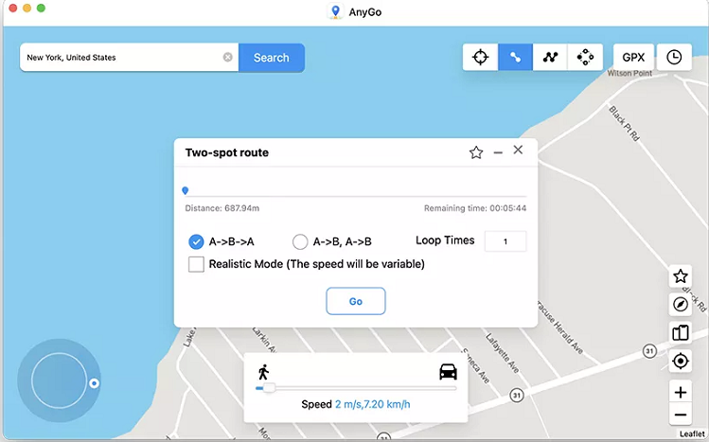Click the yellow macOS minimize button

27,9
